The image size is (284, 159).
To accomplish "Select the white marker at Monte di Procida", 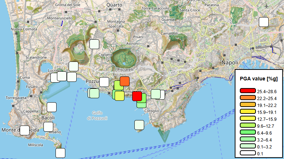I will point(24,130).
